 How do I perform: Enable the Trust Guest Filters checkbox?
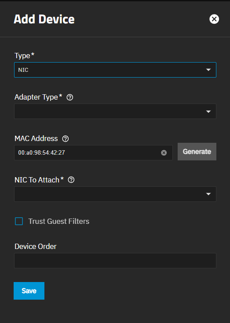[x=19, y=221]
